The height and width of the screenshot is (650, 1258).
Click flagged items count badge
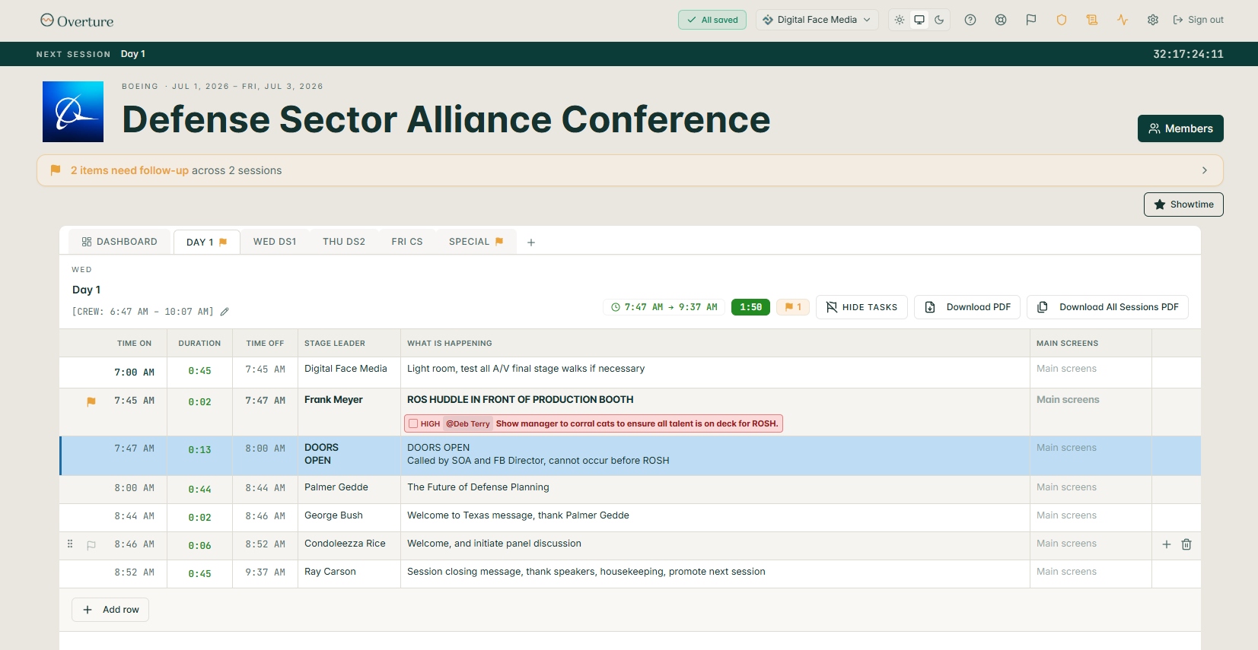793,307
